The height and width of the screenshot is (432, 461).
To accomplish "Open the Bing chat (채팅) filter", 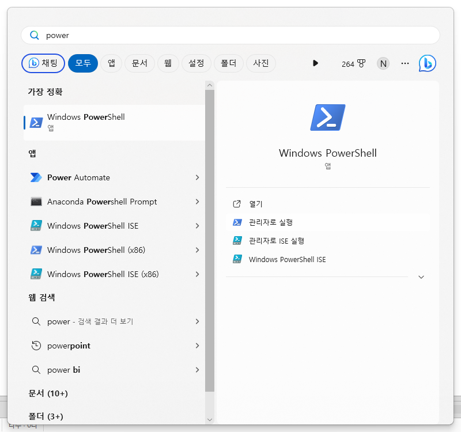I will [x=43, y=63].
